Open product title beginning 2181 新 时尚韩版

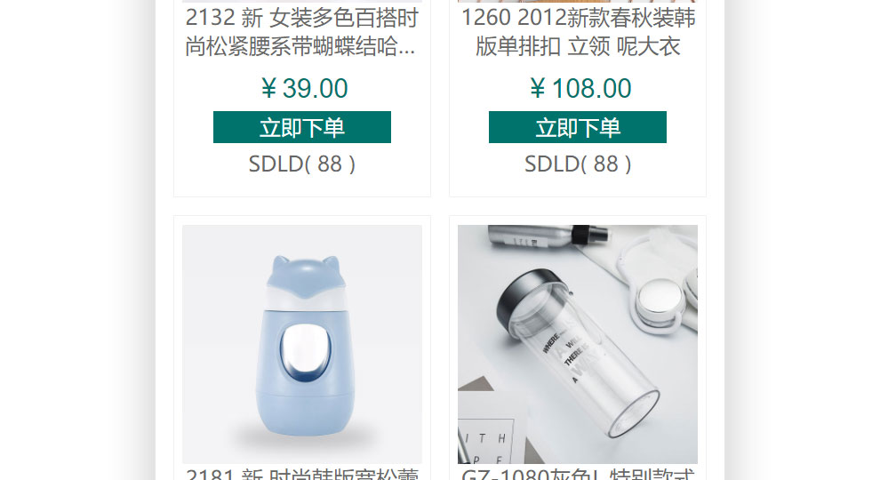(x=302, y=474)
